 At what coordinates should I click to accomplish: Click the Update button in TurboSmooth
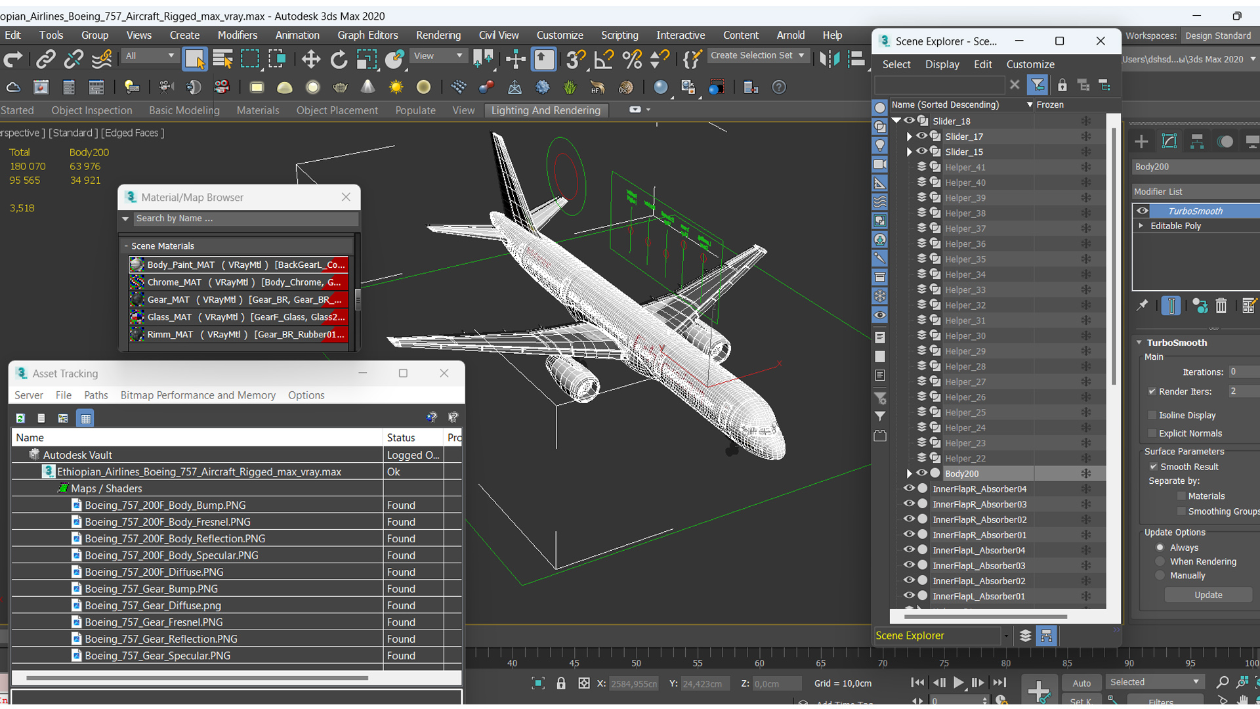[x=1209, y=595]
